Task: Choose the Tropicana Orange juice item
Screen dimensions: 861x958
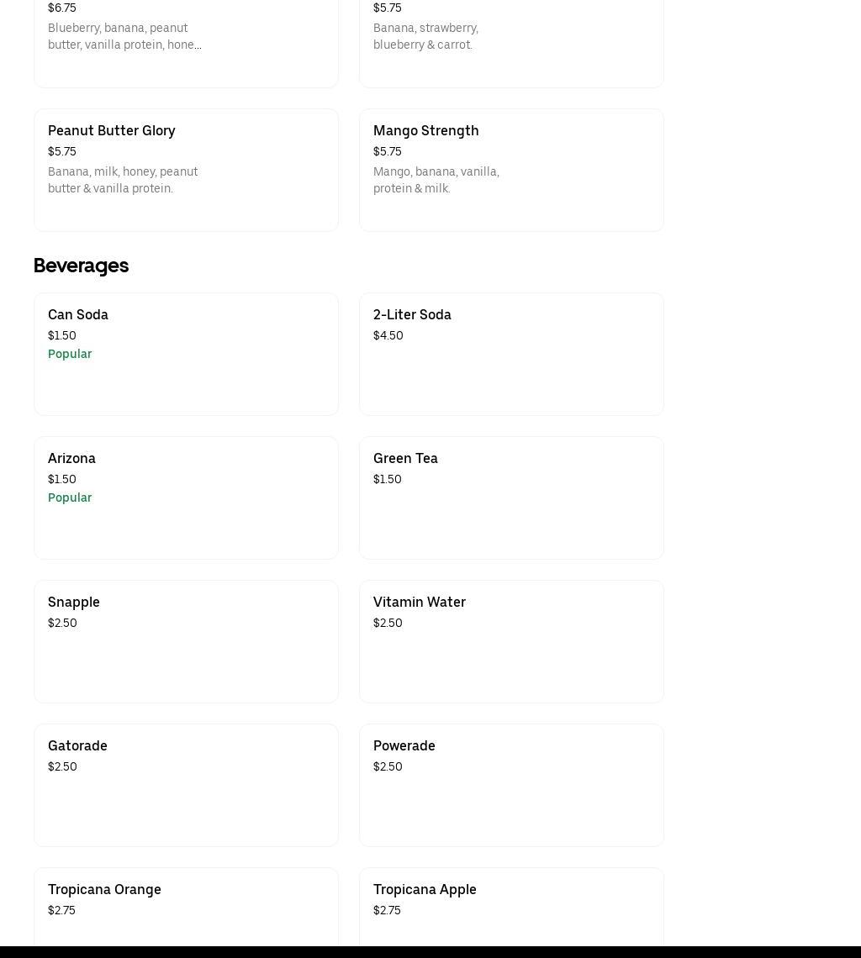Action: point(186,906)
